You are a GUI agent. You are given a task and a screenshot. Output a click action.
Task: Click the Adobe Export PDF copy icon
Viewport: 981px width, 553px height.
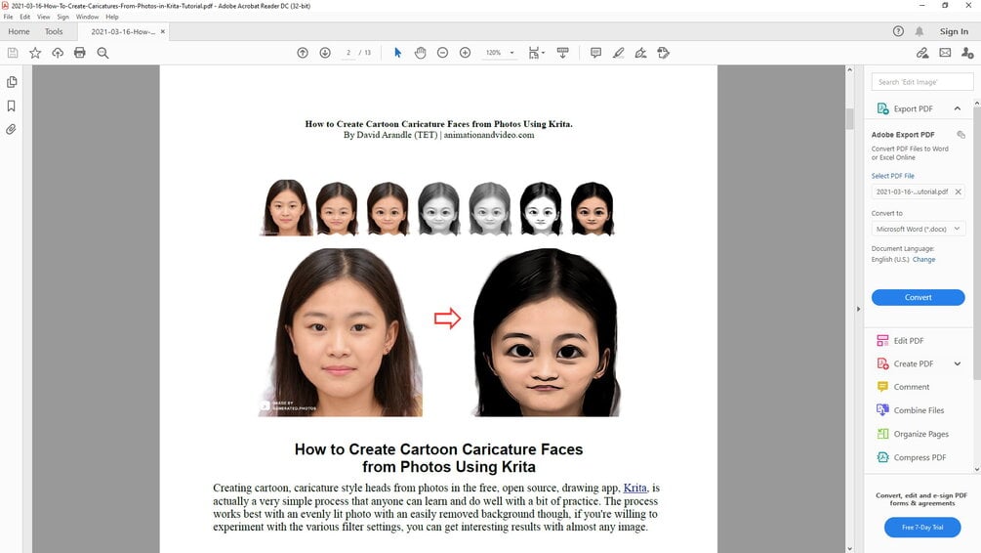[x=961, y=135]
